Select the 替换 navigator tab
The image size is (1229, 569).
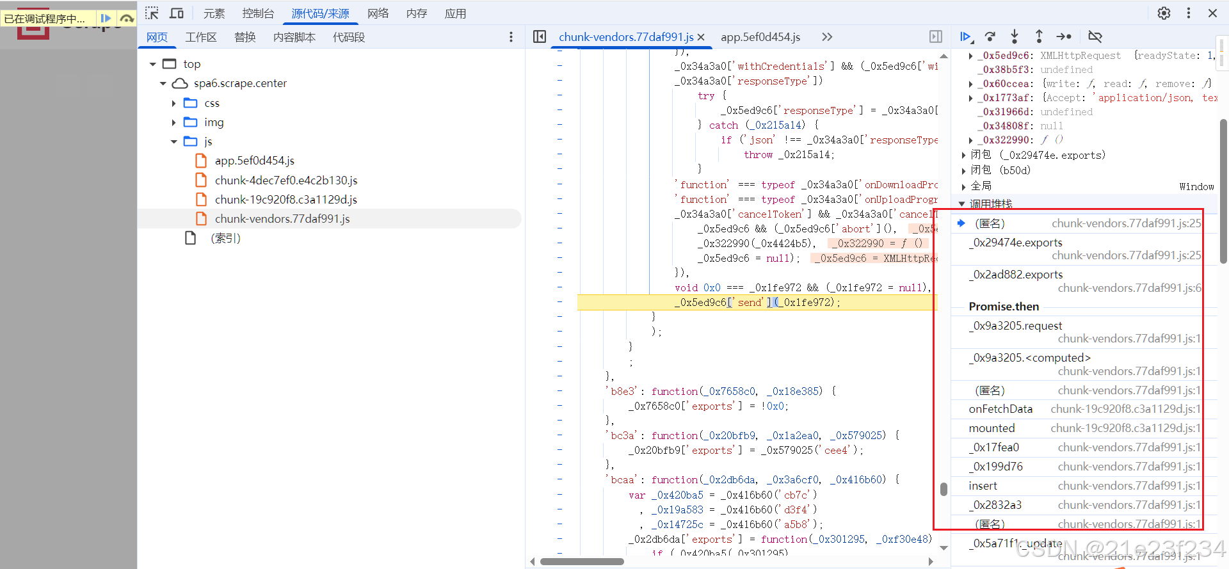tap(245, 37)
